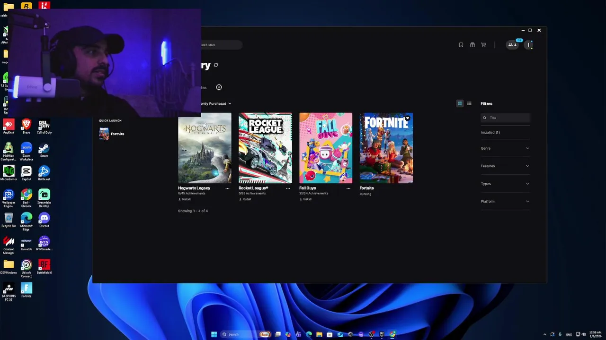Open Hogwarts Legacy three-dot options

227,188
